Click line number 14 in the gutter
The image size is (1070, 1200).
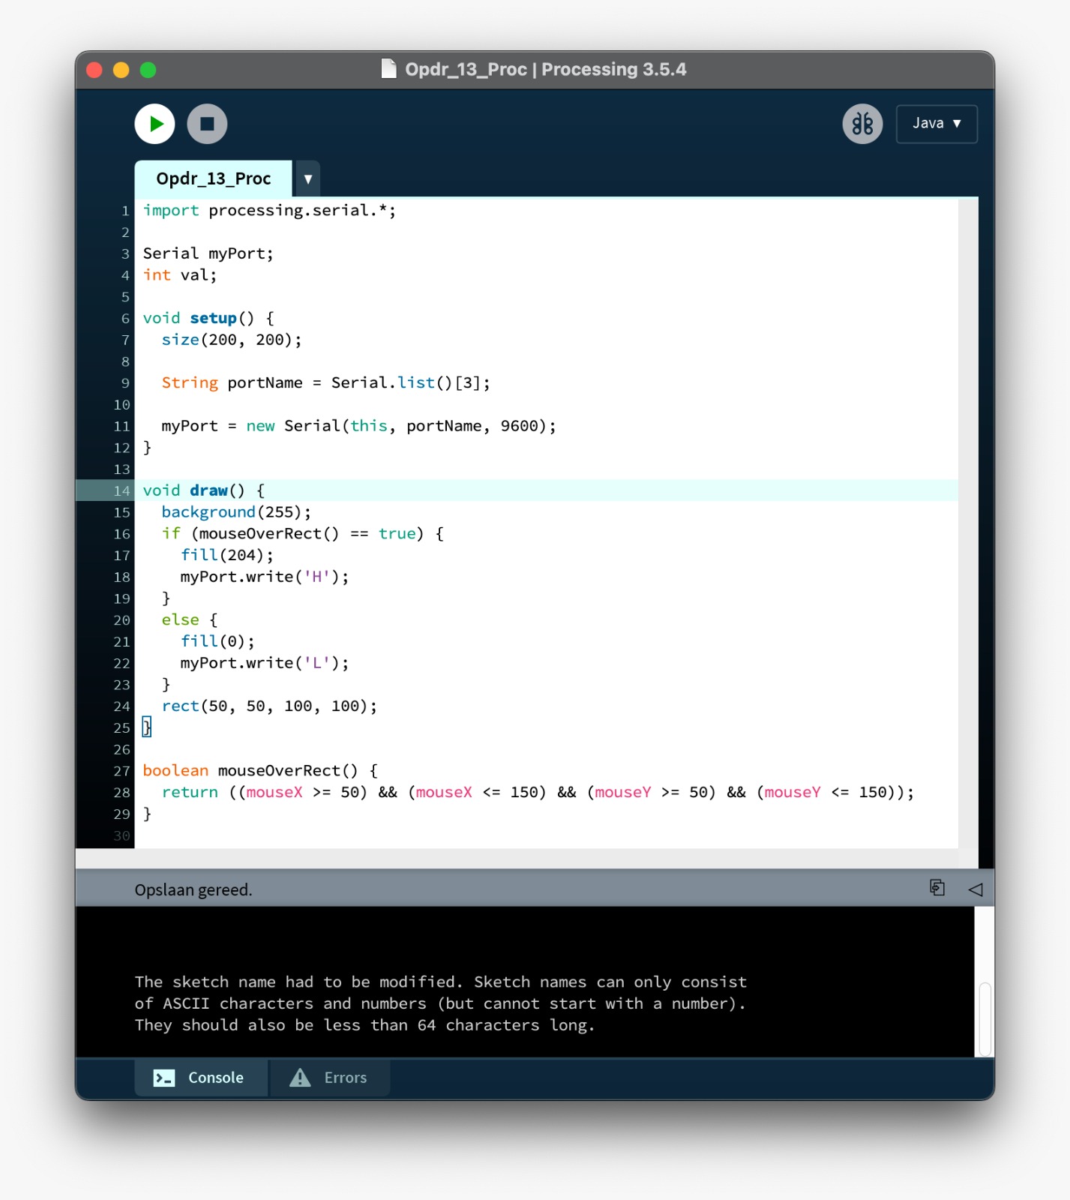coord(121,491)
